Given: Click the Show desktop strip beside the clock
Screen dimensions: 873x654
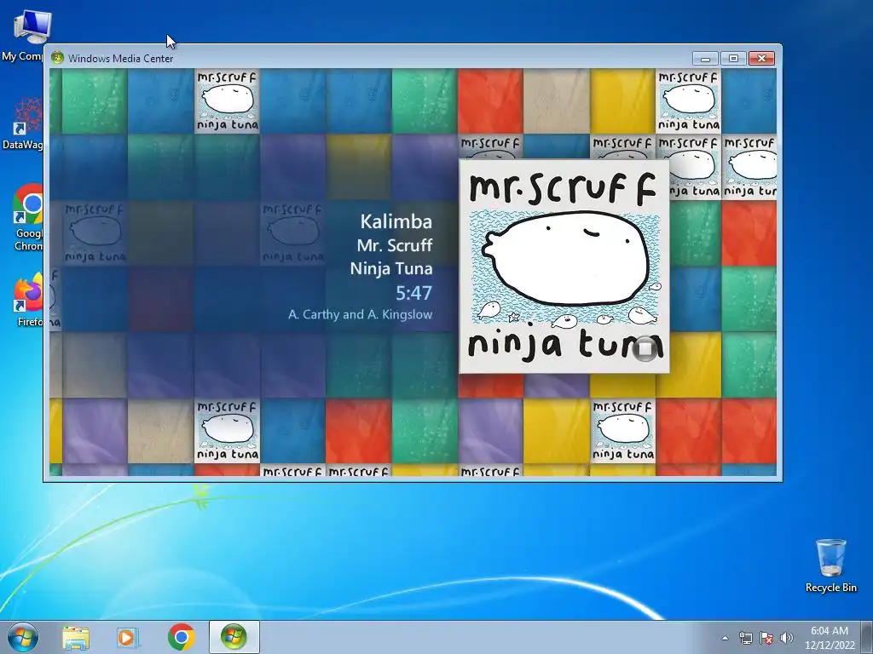Looking at the screenshot, I should coord(868,637).
